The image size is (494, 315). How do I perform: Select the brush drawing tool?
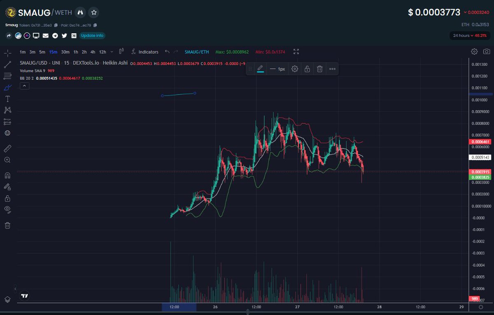click(7, 88)
